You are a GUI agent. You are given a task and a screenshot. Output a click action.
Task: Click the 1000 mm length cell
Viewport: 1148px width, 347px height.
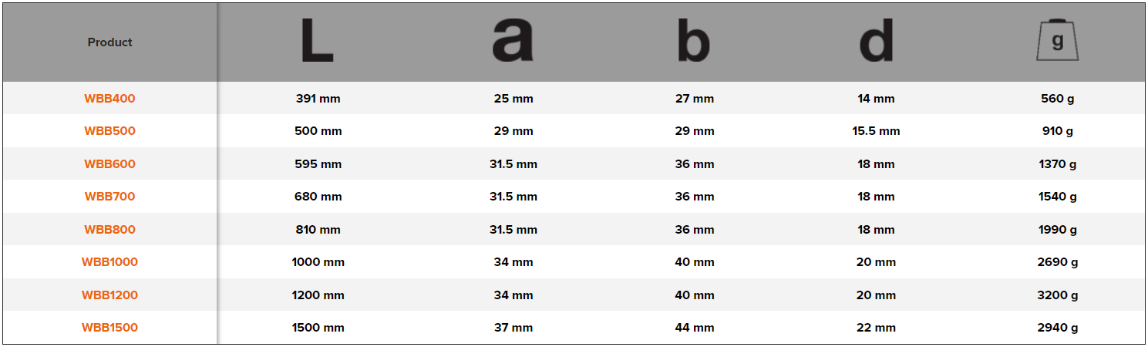(318, 262)
